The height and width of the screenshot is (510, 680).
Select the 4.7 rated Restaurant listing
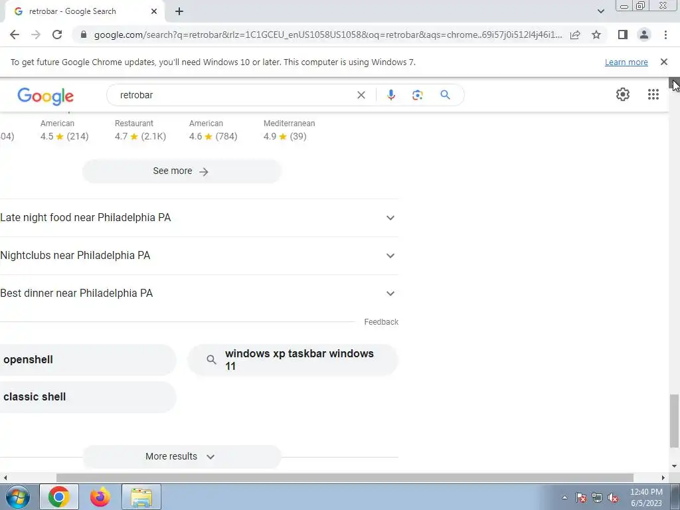click(x=140, y=130)
